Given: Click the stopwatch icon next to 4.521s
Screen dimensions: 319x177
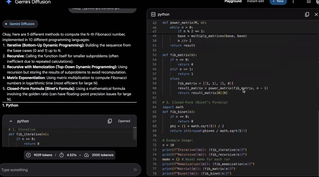Looking at the screenshot, I should point(62,155).
